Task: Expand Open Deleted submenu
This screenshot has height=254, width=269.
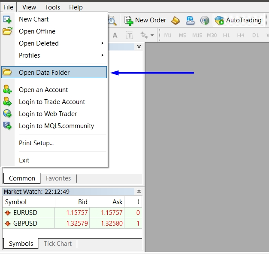Action: click(54, 43)
